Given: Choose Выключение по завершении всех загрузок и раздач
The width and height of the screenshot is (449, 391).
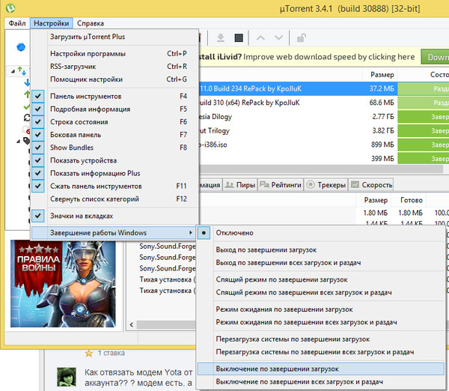Looking at the screenshot, I should (321, 381).
